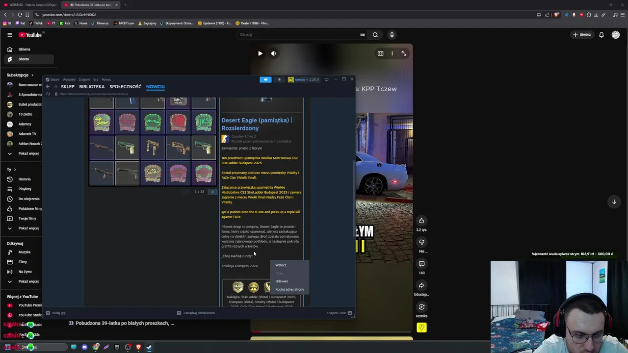628x353 pixels.
Task: Select green JKS sticker inventory item
Action: (x=204, y=122)
